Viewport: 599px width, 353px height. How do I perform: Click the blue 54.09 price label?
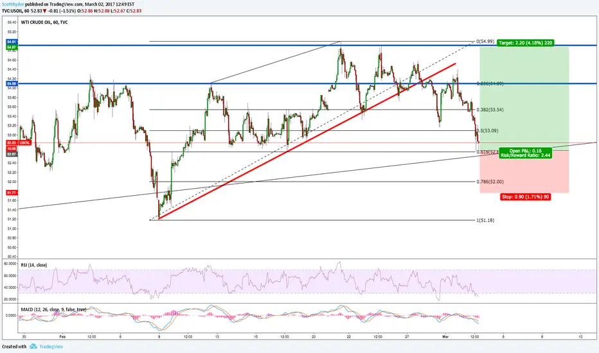point(12,83)
